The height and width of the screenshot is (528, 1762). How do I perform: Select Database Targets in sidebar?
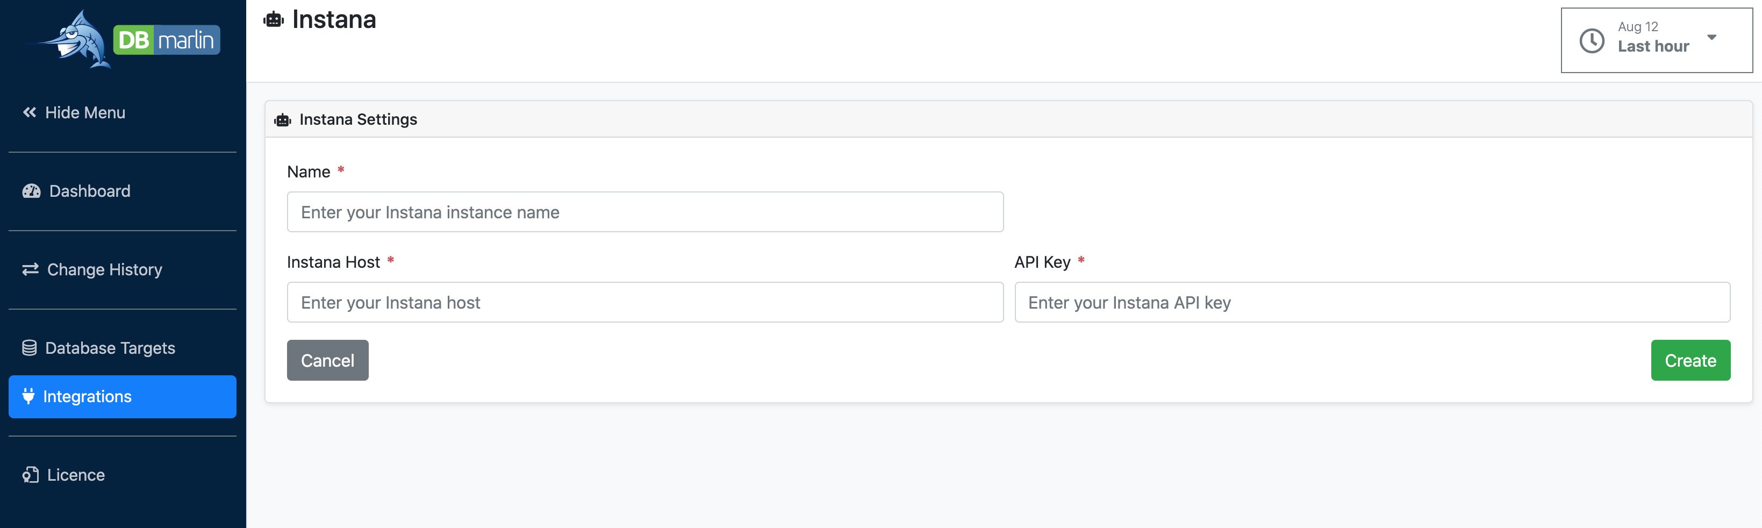[110, 348]
